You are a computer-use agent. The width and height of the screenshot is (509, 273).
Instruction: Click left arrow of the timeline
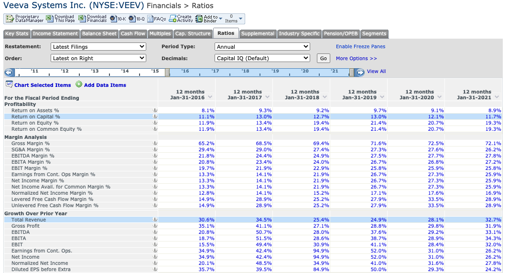(x=10, y=72)
